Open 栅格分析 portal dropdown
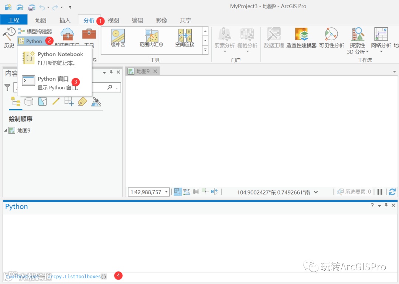The image size is (399, 284). 247,40
